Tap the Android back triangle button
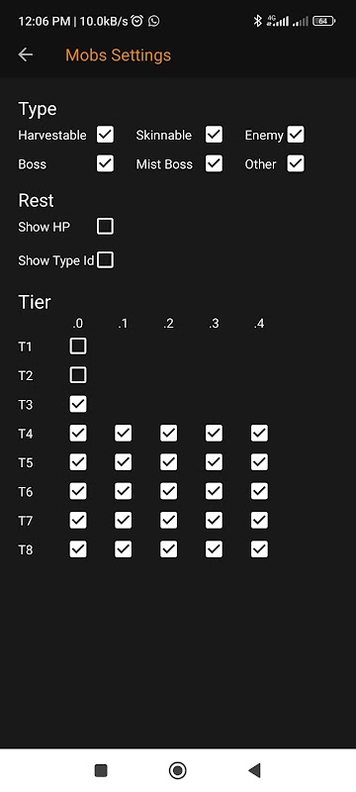 (254, 770)
